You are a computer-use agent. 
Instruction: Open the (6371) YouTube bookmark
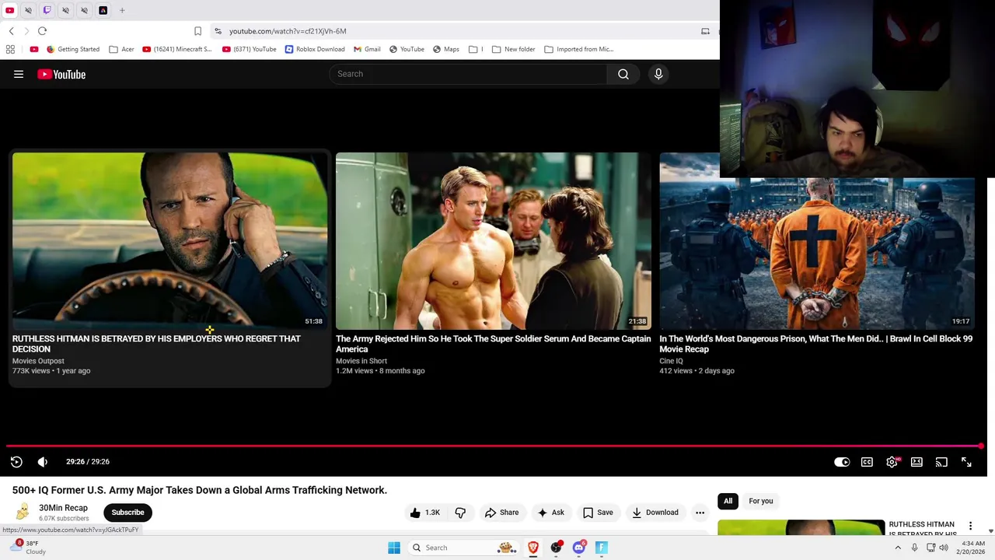(x=250, y=49)
